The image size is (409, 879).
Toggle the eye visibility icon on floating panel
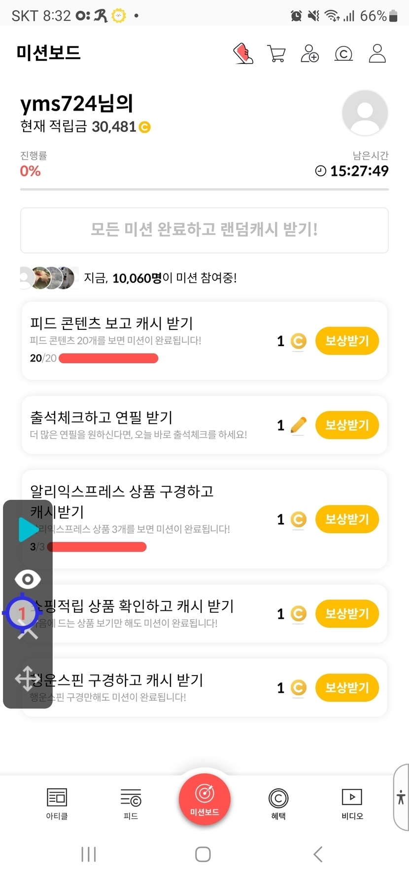click(x=28, y=579)
